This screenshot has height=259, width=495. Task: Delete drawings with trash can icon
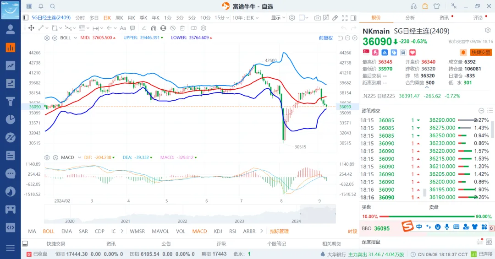click(x=182, y=28)
